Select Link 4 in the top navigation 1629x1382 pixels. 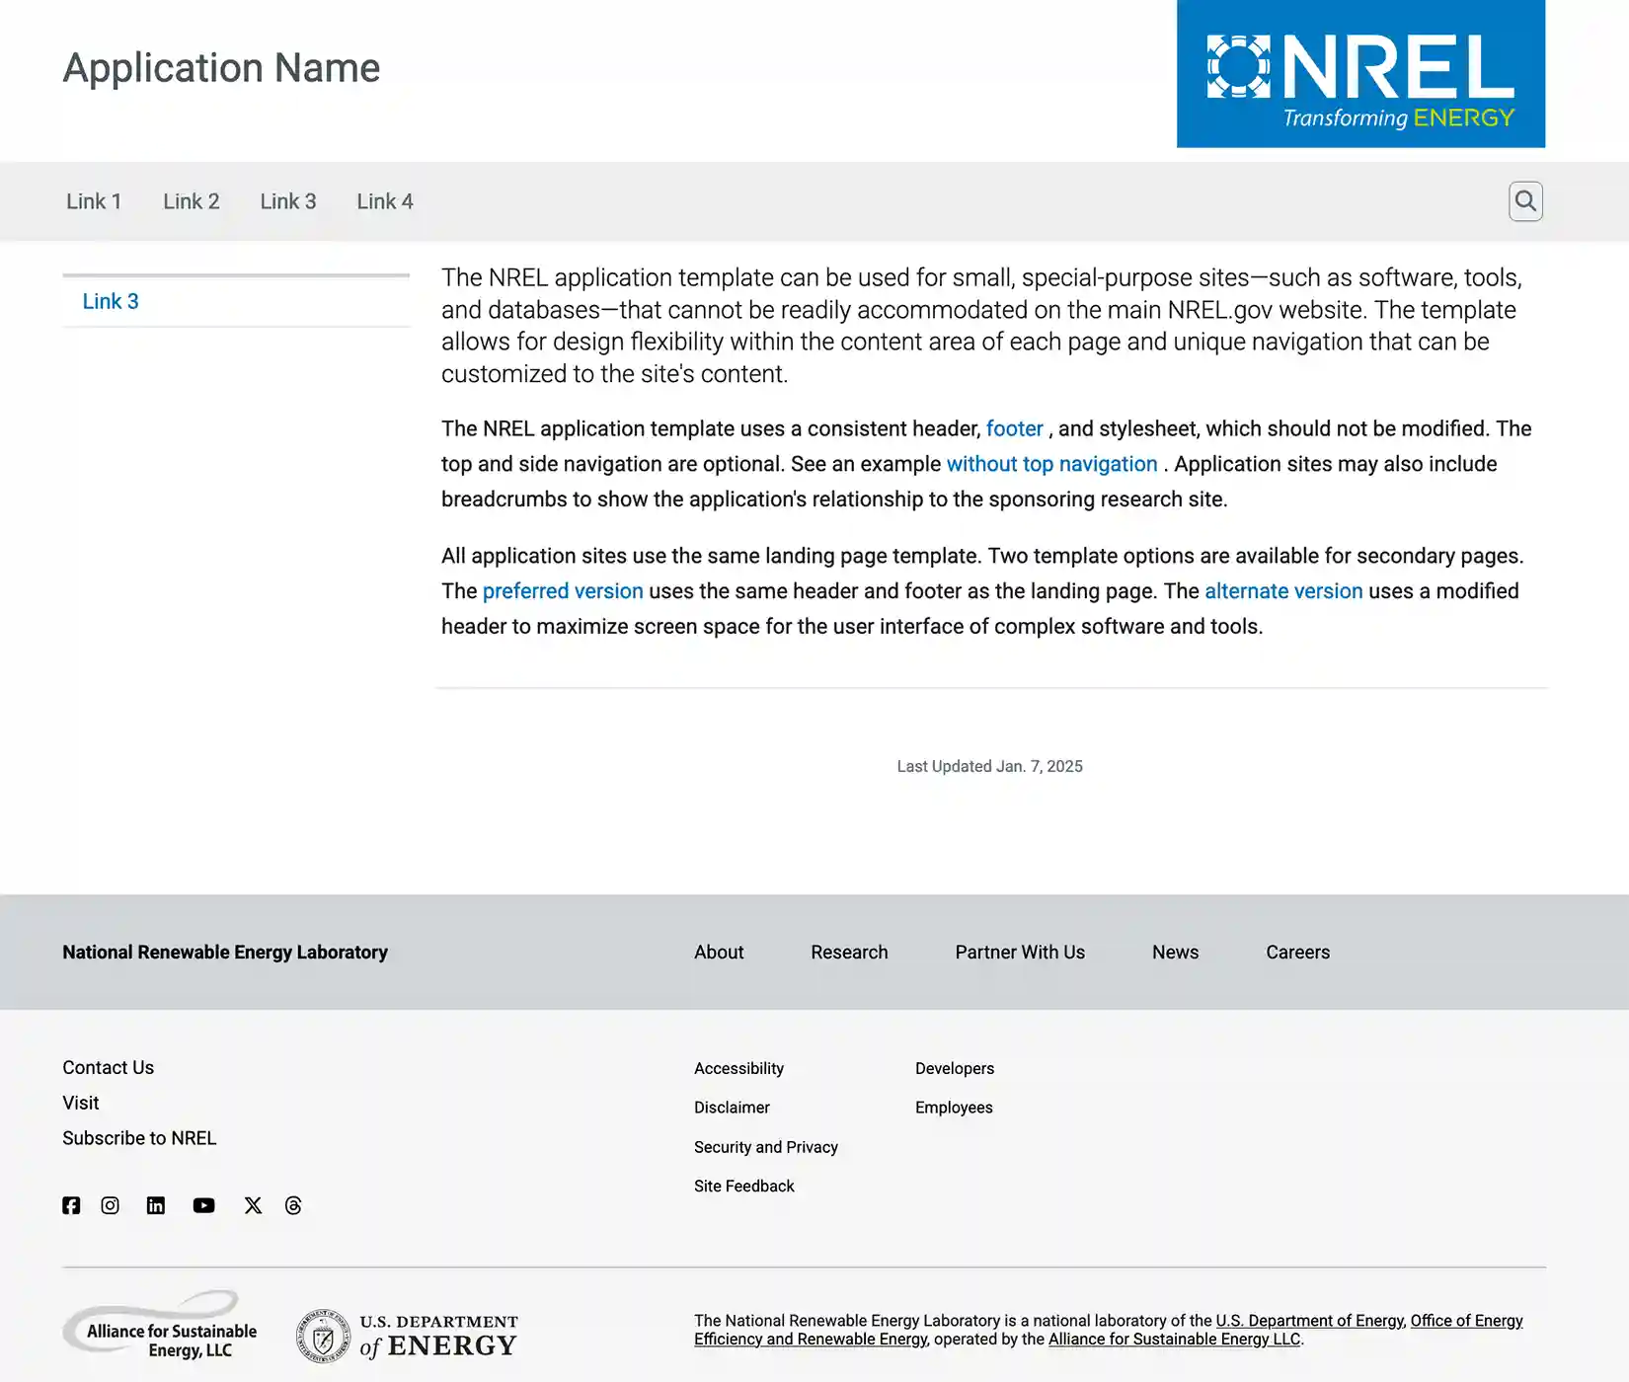point(384,200)
